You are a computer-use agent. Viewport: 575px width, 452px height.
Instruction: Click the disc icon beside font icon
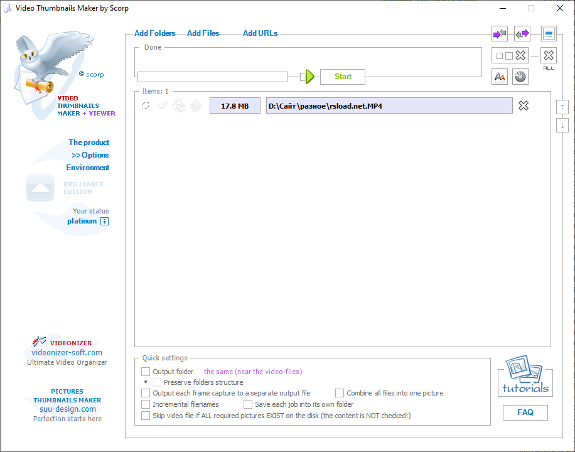(x=520, y=77)
